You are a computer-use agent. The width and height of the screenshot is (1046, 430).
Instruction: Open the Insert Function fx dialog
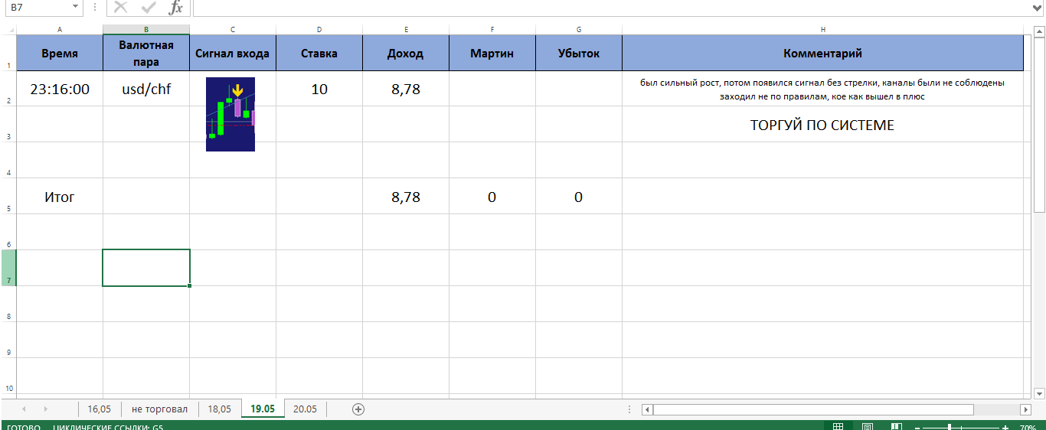(176, 8)
